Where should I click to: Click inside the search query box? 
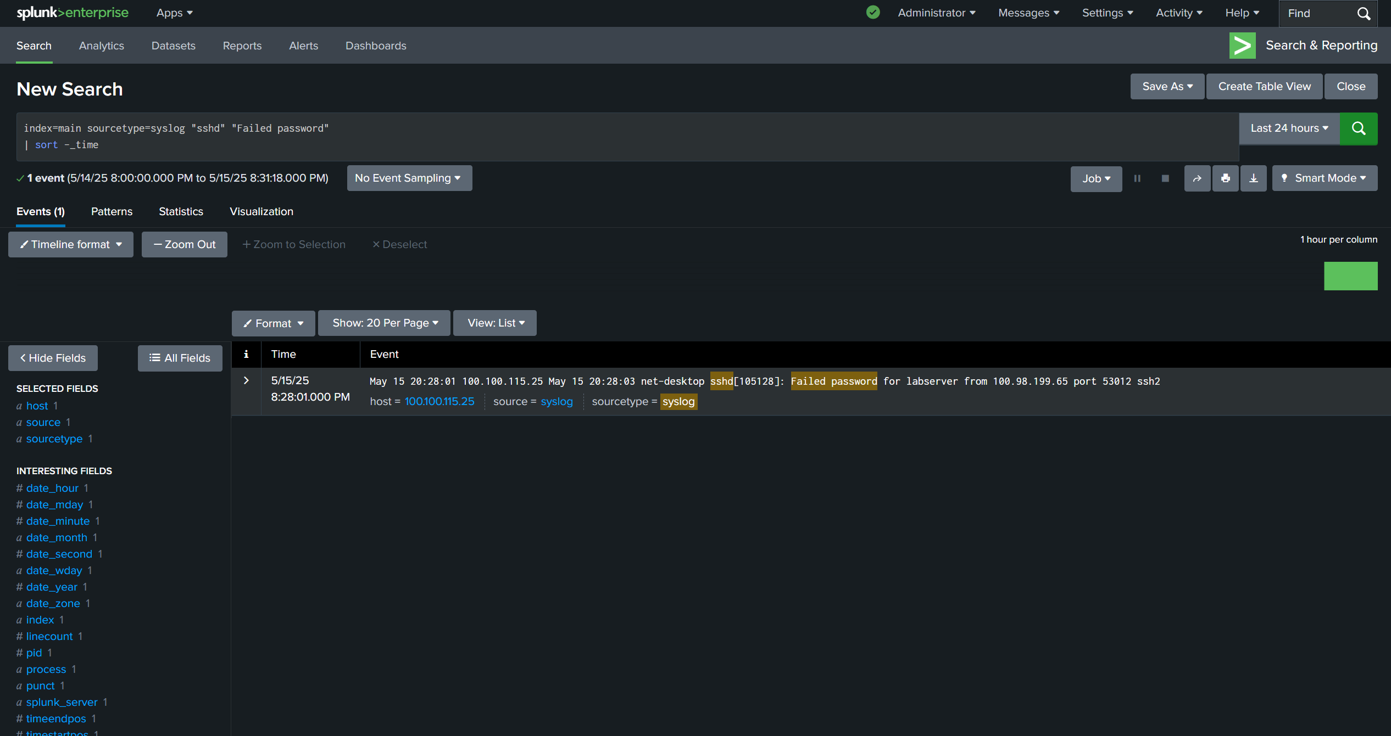pos(626,137)
